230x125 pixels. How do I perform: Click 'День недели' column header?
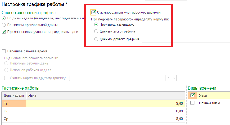[14, 95]
